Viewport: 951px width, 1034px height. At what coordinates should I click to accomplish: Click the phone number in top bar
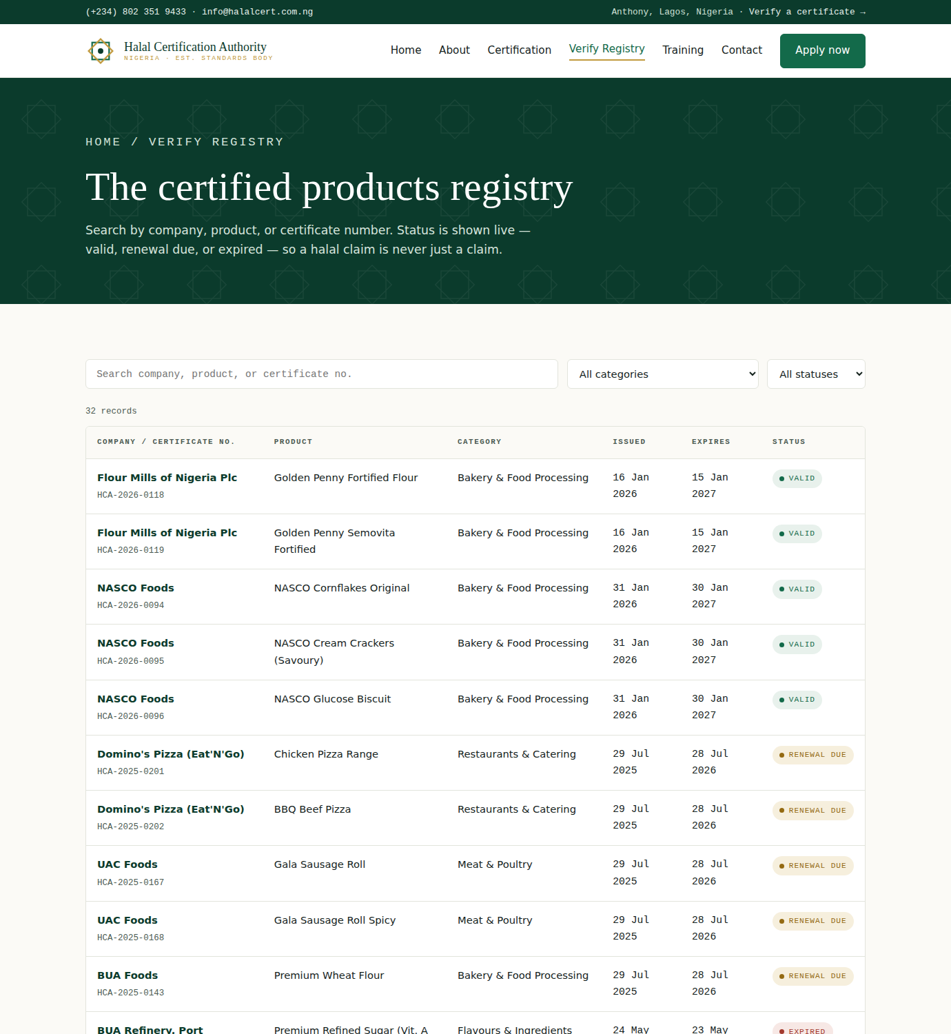(136, 12)
